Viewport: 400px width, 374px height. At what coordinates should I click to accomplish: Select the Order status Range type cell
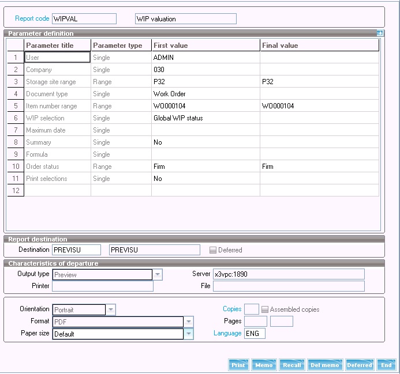pyautogui.click(x=121, y=167)
